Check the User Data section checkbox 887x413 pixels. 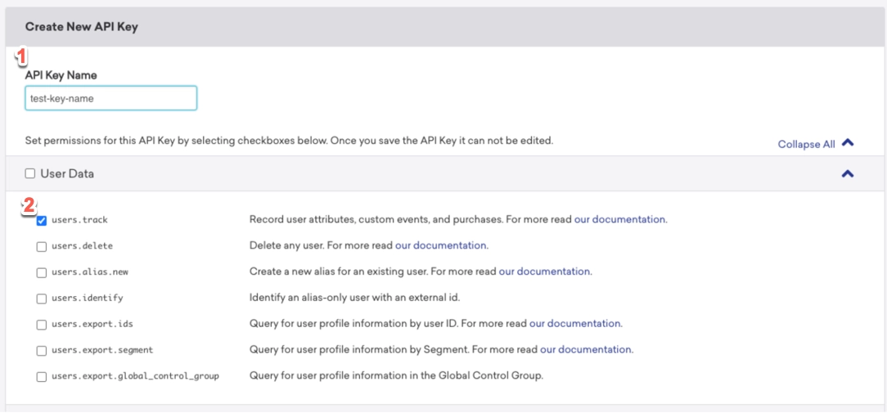30,173
